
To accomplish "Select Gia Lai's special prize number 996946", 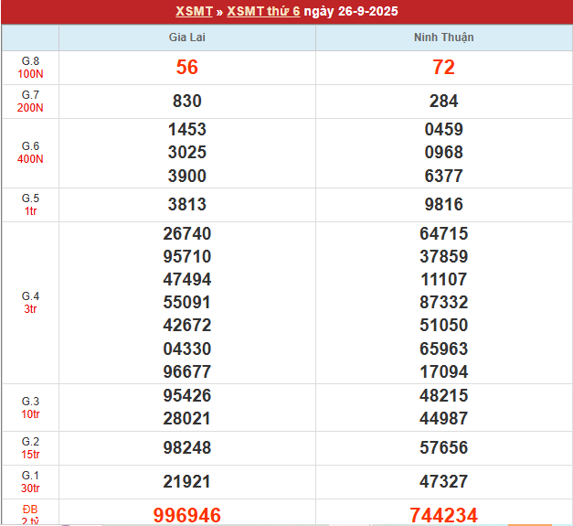I will pos(186,515).
